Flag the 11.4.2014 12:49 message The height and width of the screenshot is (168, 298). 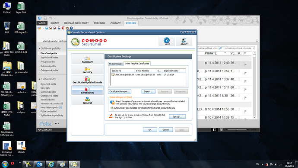click(x=245, y=65)
